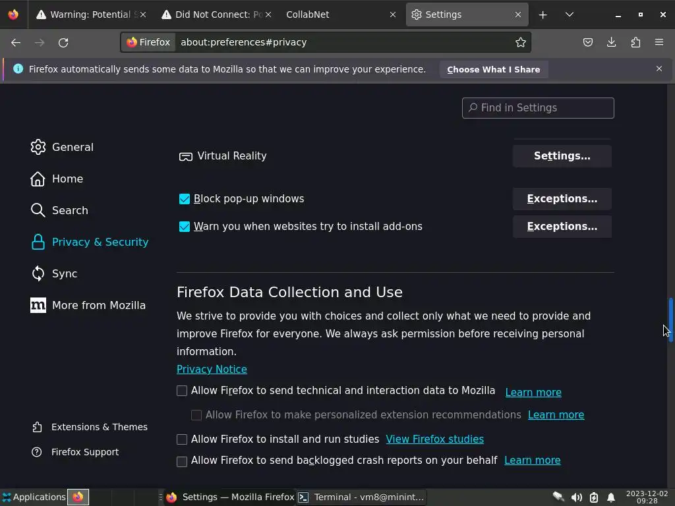Click the Firefox identity icon in the address bar
675x506 pixels.
[x=148, y=42]
